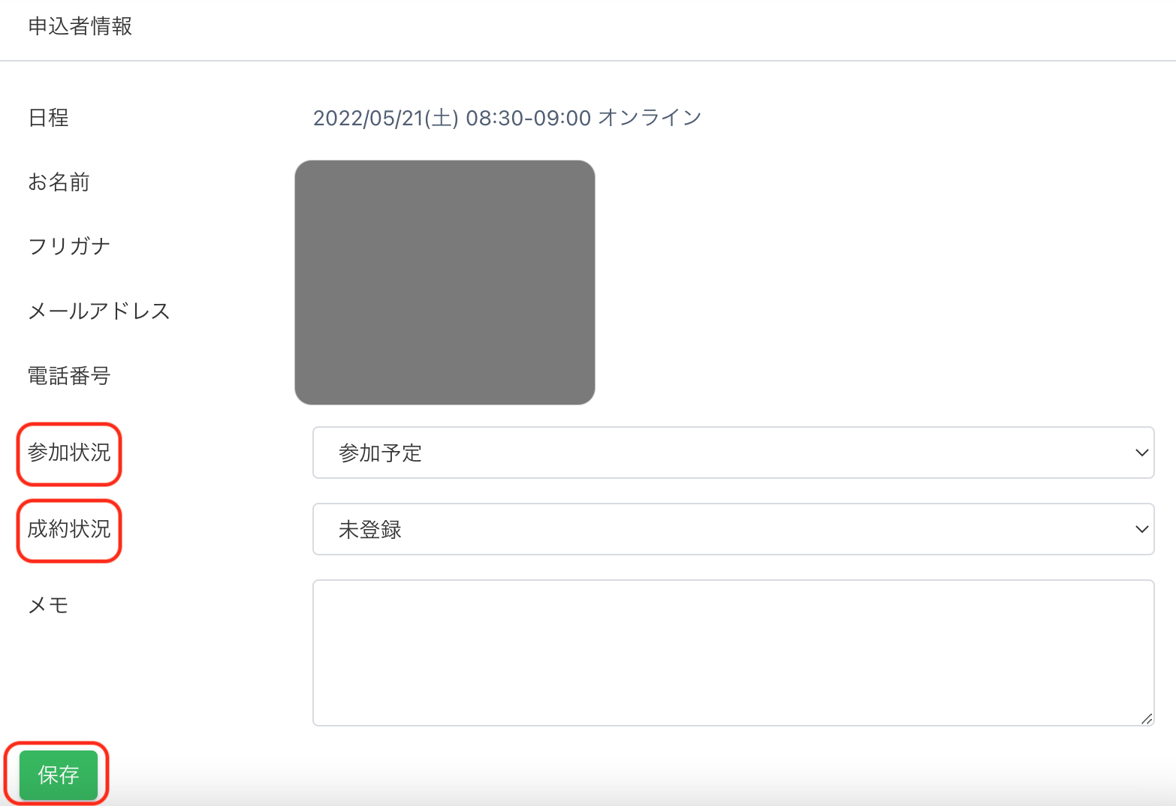
Task: Click the オンライン text in schedule
Action: point(650,118)
